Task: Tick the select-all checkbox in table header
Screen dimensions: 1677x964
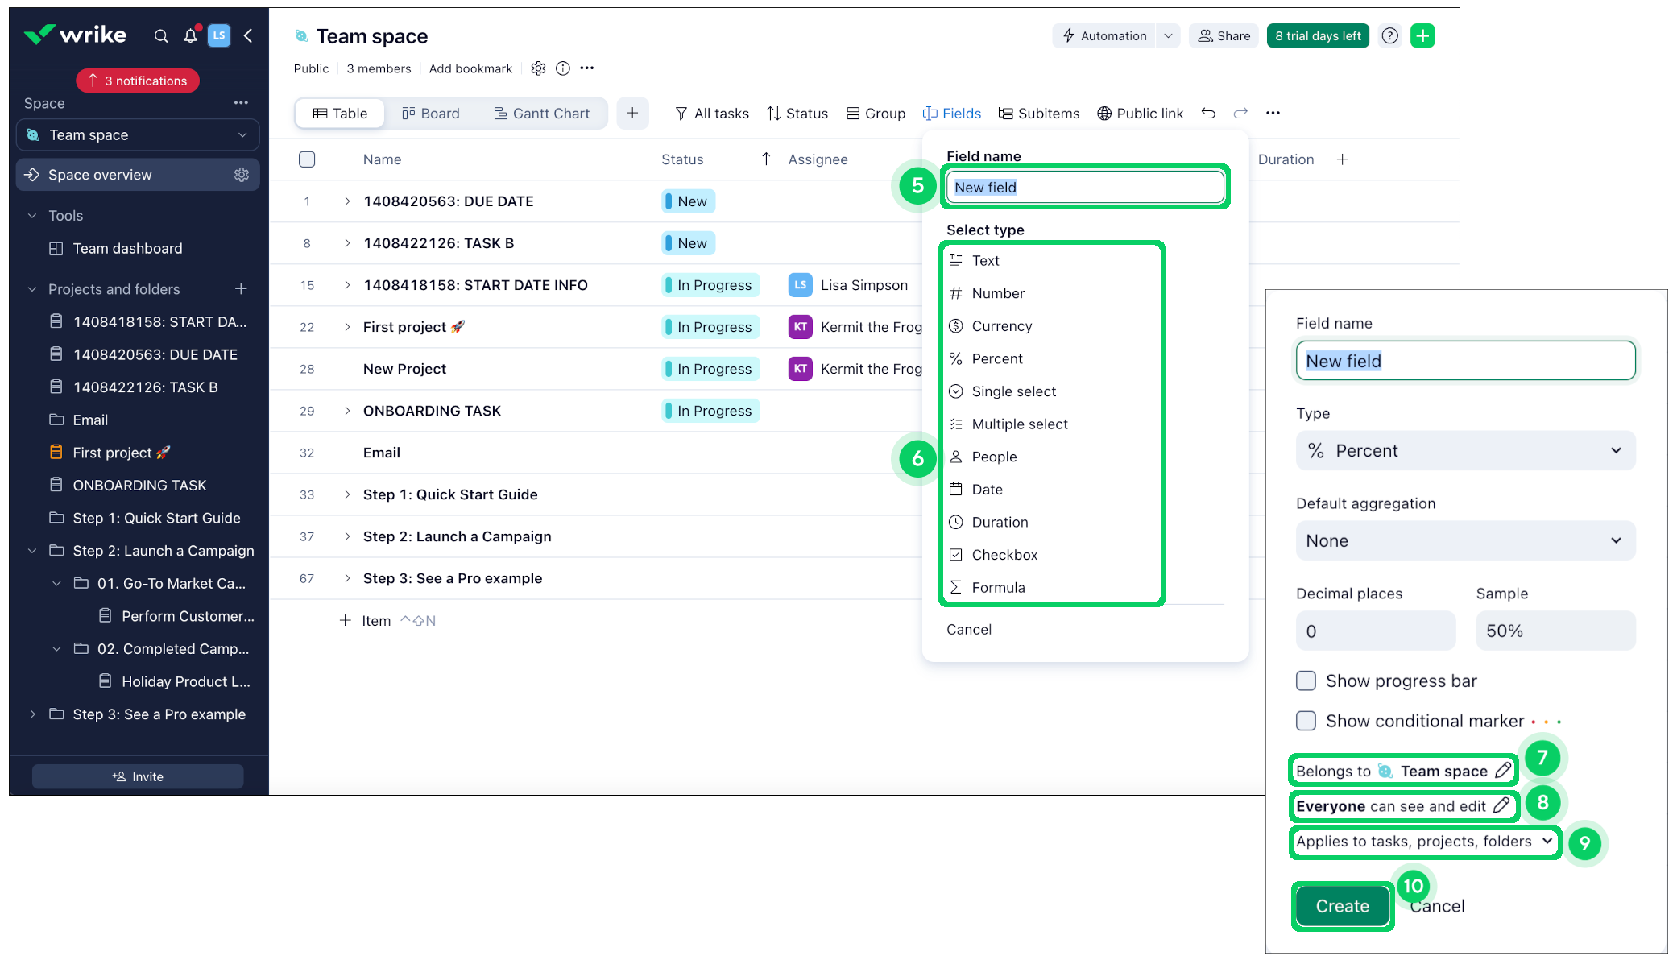Action: (x=307, y=159)
